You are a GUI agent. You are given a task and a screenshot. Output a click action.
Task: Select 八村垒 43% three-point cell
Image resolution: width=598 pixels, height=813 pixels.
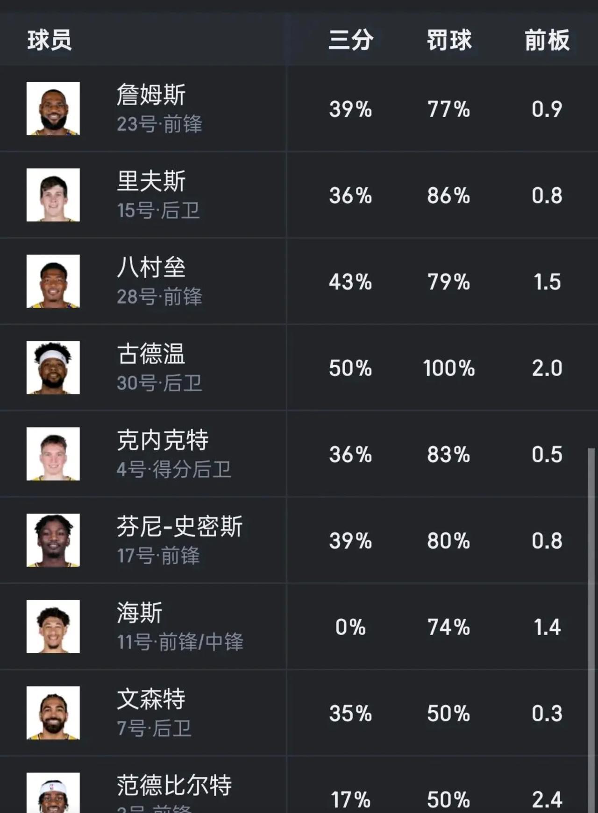(350, 282)
